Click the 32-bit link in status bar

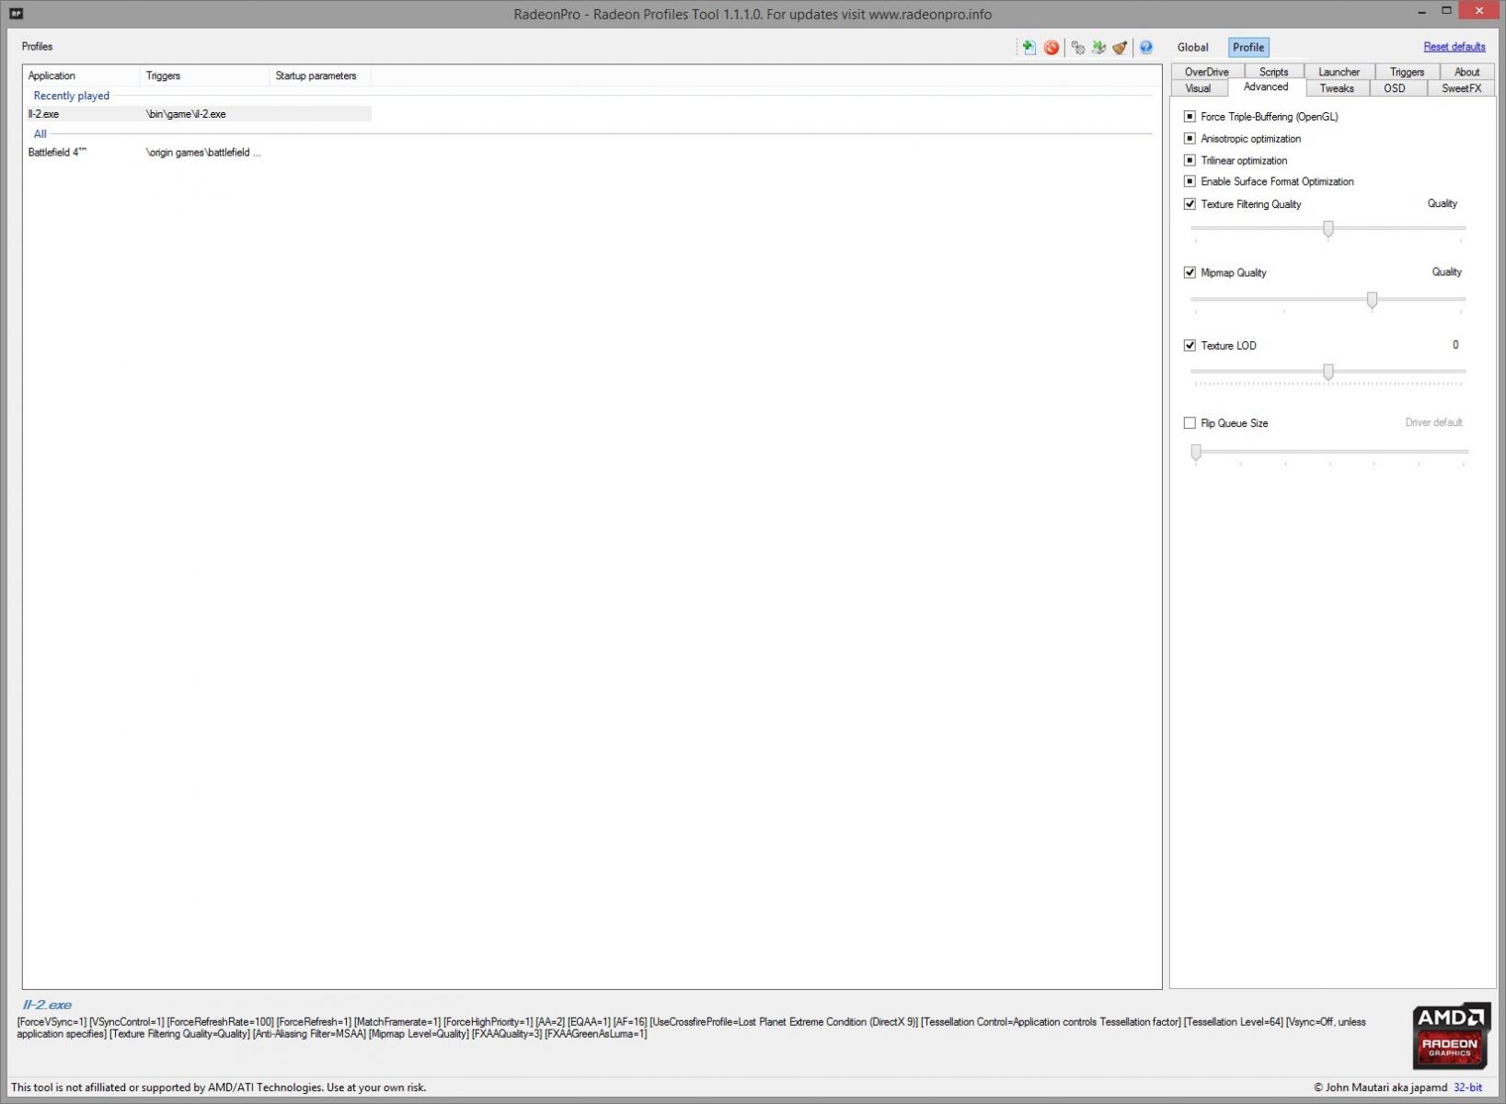(1467, 1087)
